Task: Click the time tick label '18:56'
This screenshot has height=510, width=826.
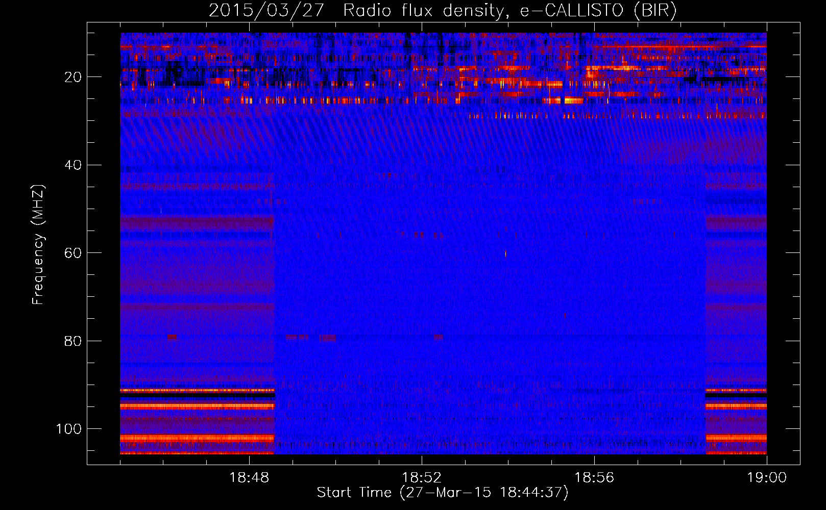Action: 594,478
